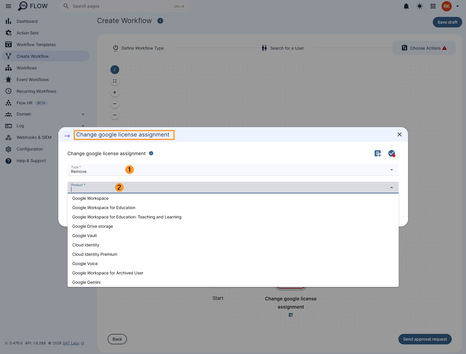
Task: Open the notifications bell
Action: (406, 6)
